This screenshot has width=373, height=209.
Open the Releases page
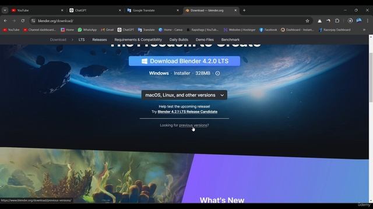100,39
